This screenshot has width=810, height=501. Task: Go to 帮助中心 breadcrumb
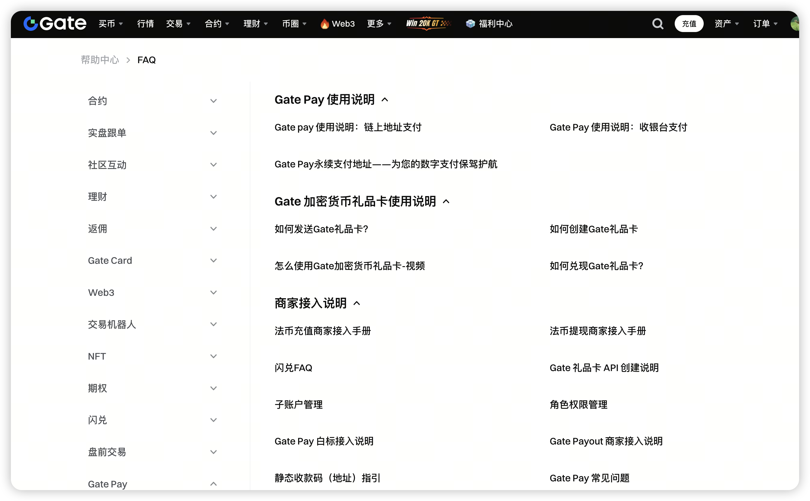[x=100, y=60]
